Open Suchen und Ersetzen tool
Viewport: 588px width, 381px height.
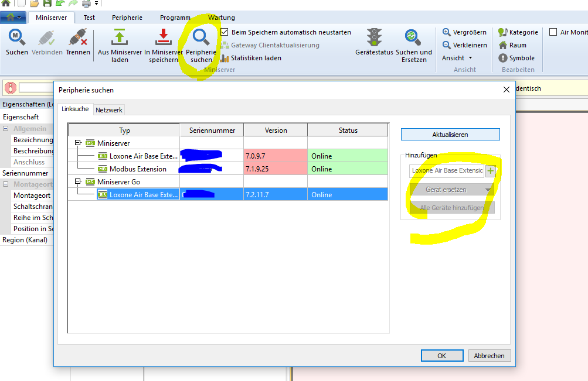[x=414, y=45]
